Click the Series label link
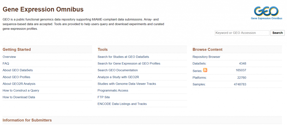 197,71
